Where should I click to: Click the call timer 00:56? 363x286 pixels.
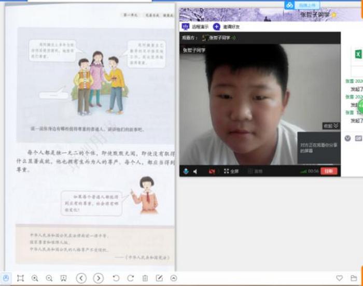tap(313, 171)
